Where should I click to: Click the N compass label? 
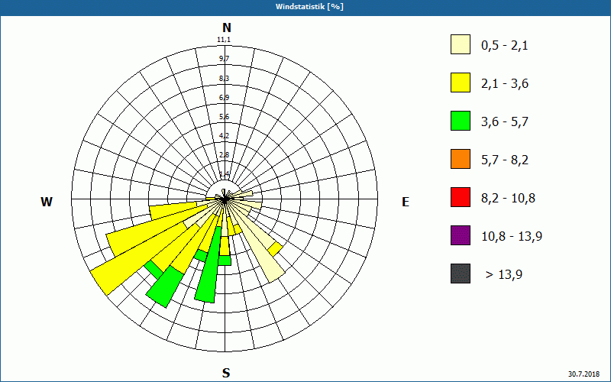(227, 28)
